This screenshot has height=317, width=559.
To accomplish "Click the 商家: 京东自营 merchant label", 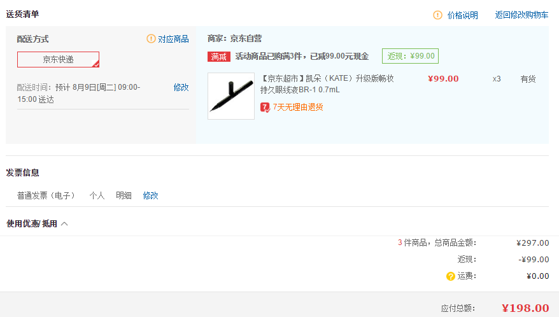I will 234,38.
